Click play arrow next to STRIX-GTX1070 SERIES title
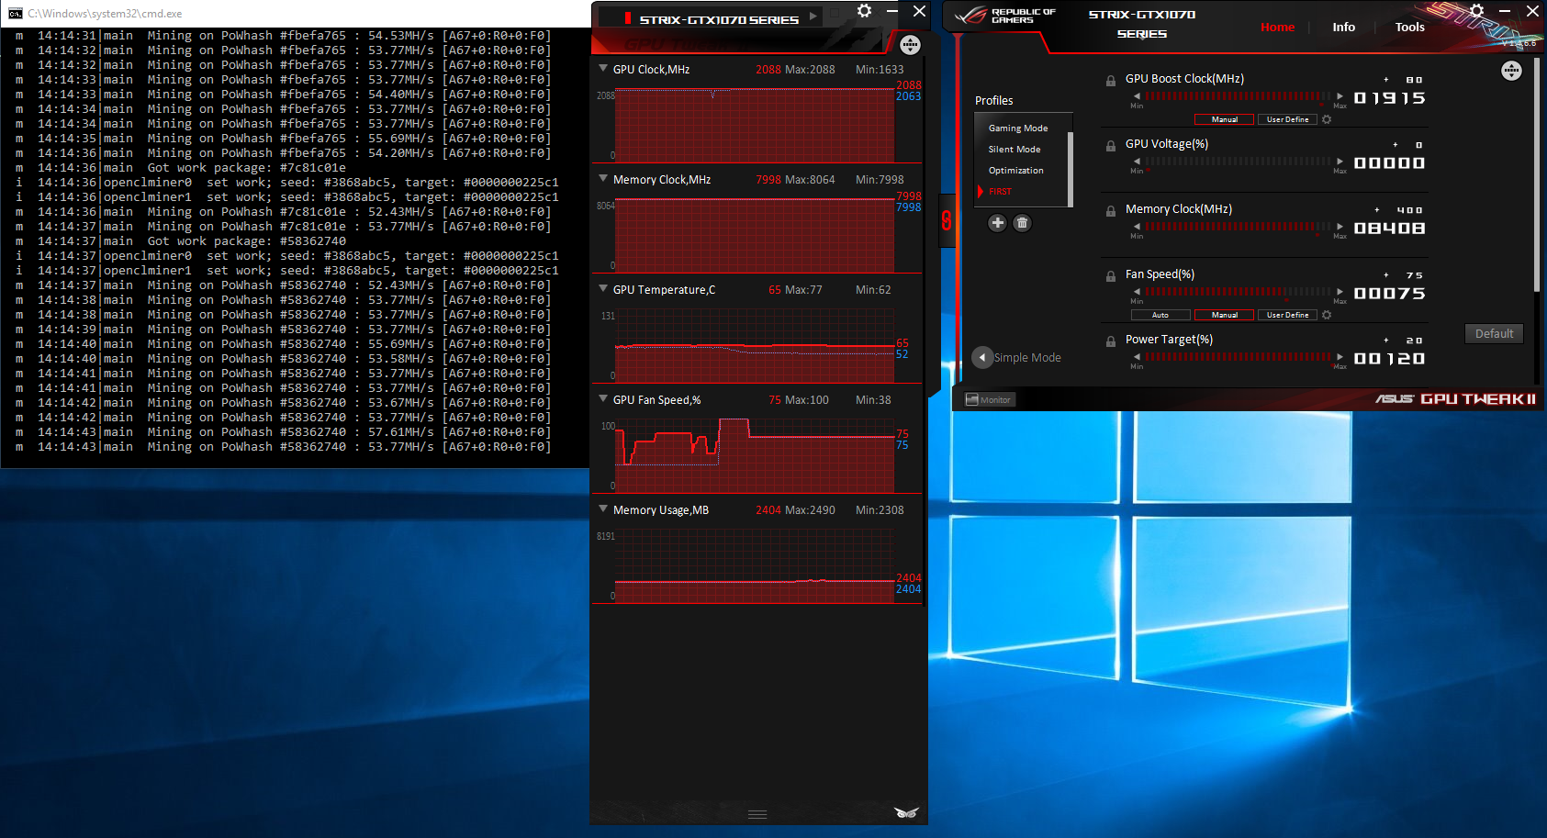Image resolution: width=1547 pixels, height=838 pixels. click(813, 17)
